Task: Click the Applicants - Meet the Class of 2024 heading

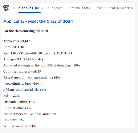Action: coord(38,21)
